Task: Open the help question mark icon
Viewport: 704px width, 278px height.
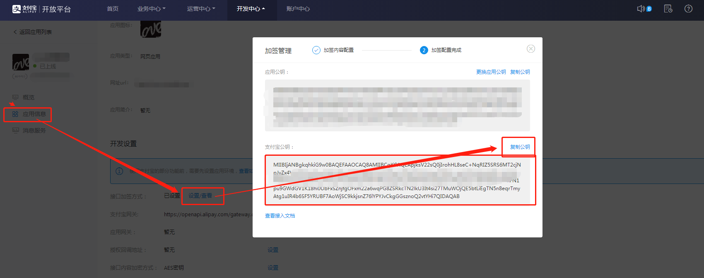Action: [688, 9]
